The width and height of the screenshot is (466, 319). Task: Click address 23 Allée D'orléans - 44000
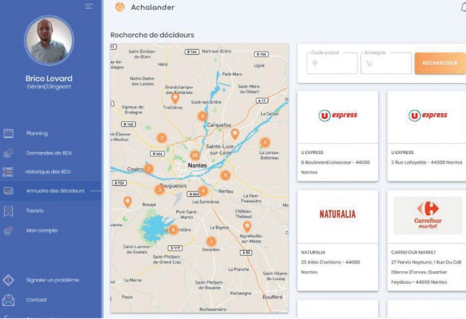tap(330, 262)
